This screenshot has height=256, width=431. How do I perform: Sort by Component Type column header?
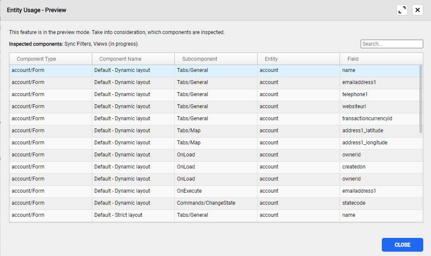point(36,59)
